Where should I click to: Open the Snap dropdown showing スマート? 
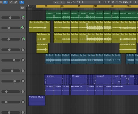click(88, 2)
